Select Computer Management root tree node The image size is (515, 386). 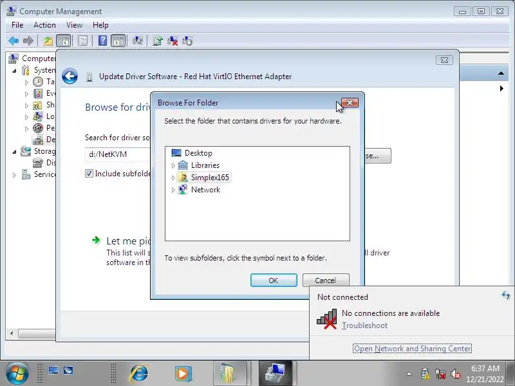tap(32, 59)
